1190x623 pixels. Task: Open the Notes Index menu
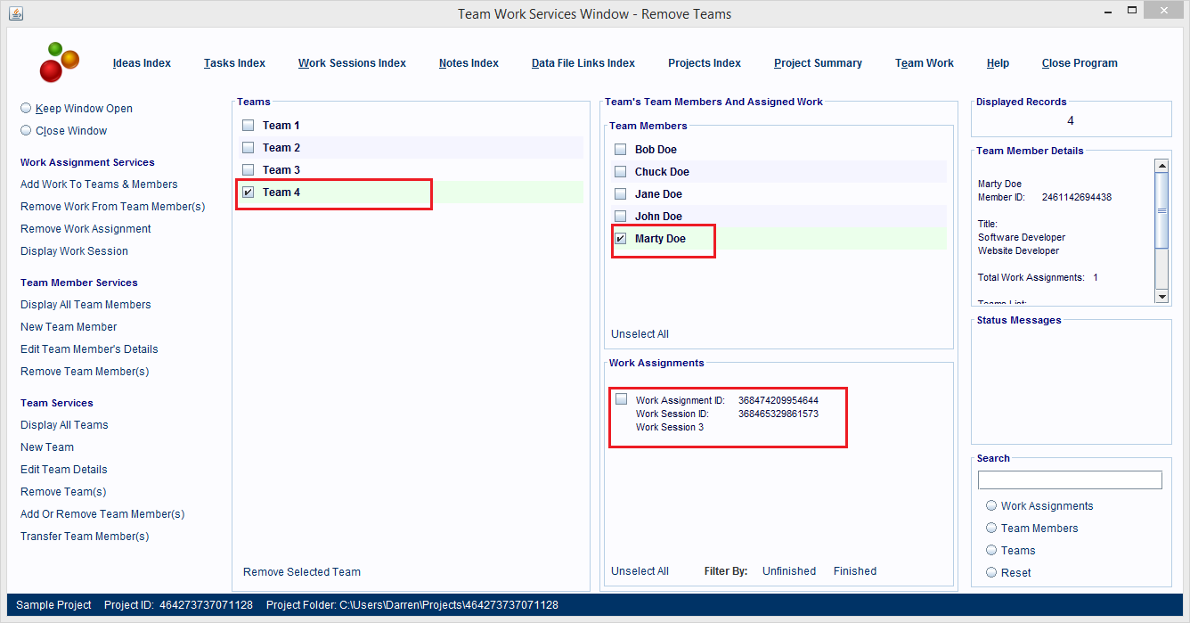pyautogui.click(x=469, y=63)
